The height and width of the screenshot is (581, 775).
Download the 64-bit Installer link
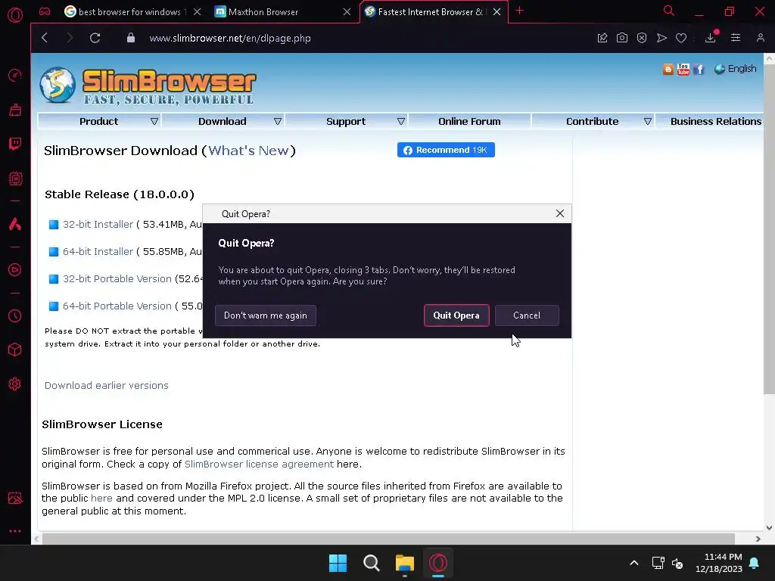click(98, 251)
